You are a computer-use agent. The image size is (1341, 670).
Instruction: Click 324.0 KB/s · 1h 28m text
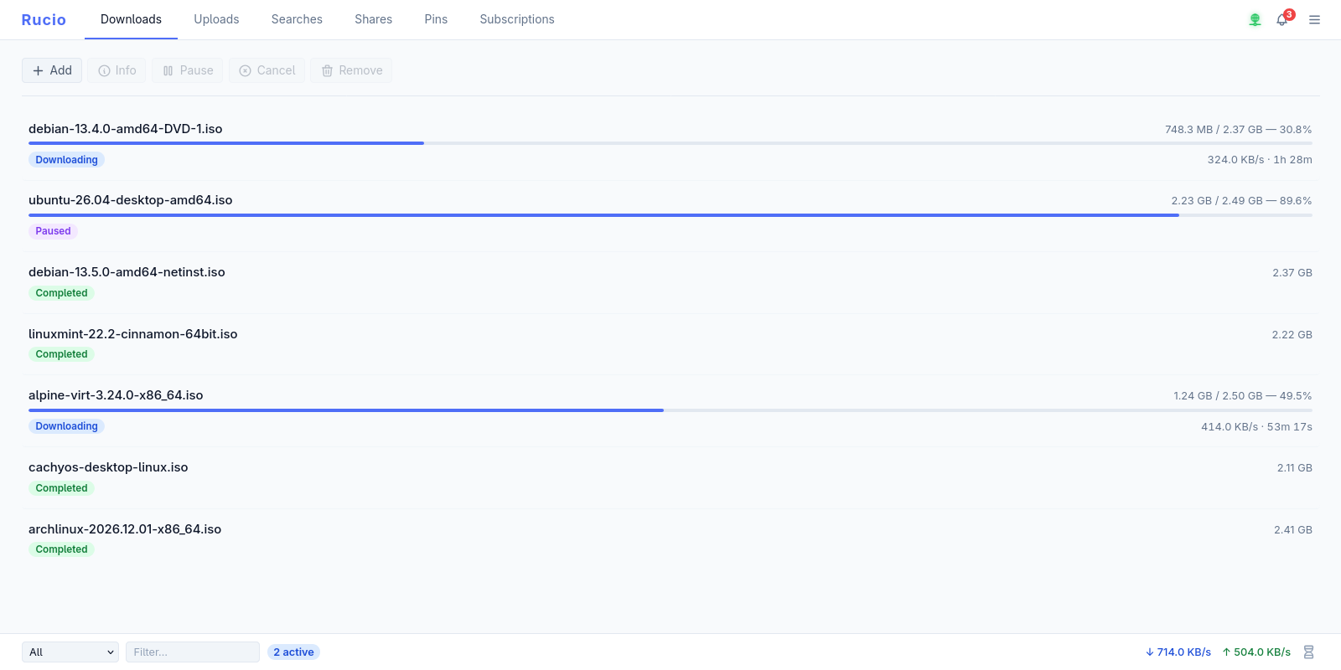[x=1260, y=160]
